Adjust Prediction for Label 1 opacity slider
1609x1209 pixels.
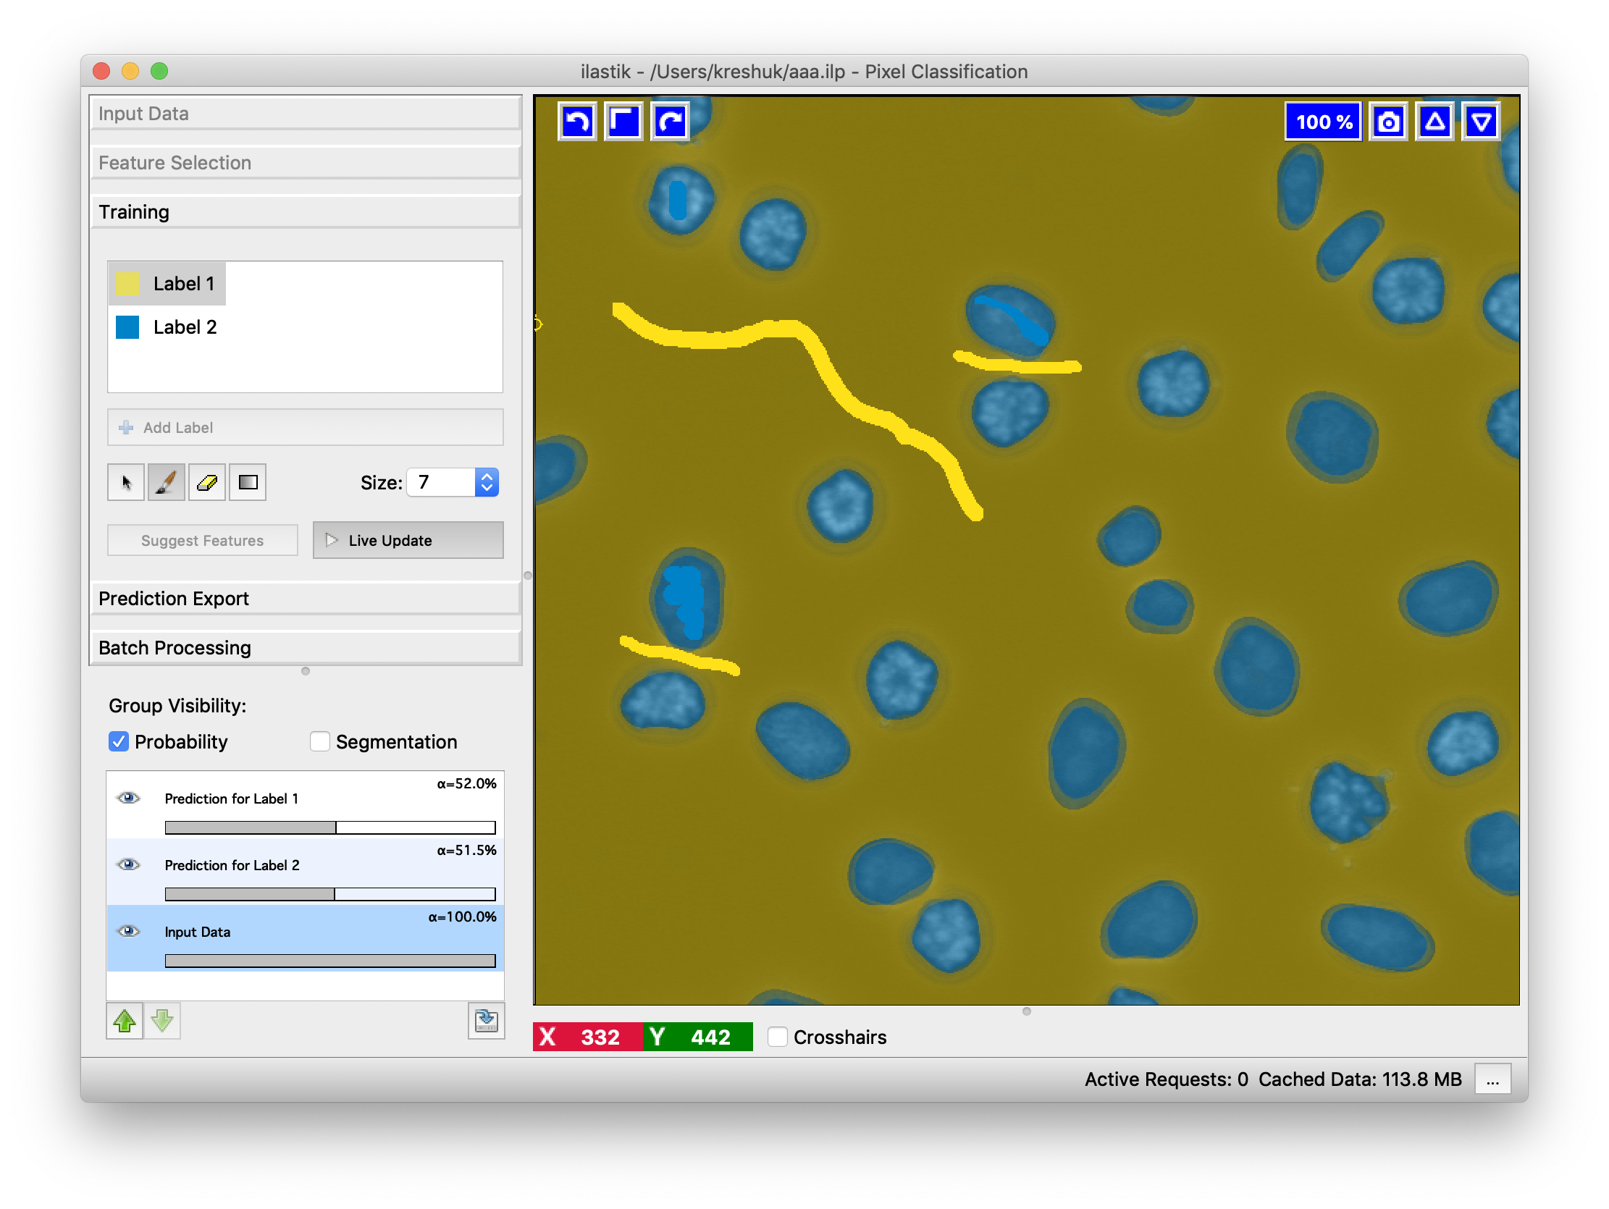coord(331,827)
